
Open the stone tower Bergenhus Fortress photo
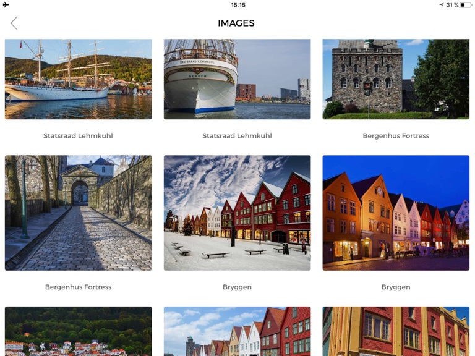click(396, 79)
